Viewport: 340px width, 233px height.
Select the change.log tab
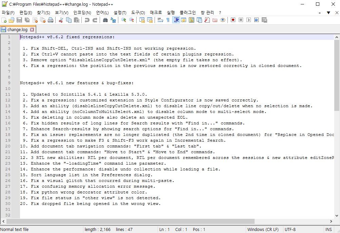click(18, 30)
